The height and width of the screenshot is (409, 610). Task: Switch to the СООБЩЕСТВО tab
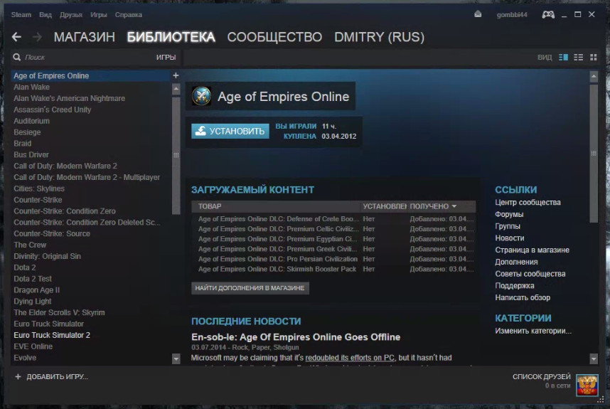click(x=274, y=37)
